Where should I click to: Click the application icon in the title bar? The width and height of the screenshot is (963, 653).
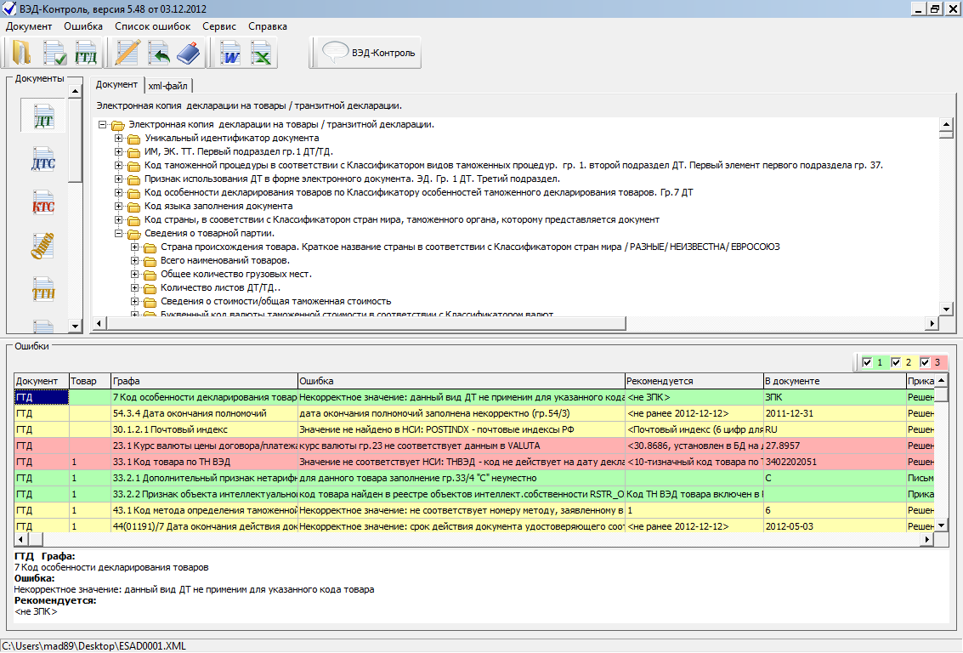pos(9,9)
